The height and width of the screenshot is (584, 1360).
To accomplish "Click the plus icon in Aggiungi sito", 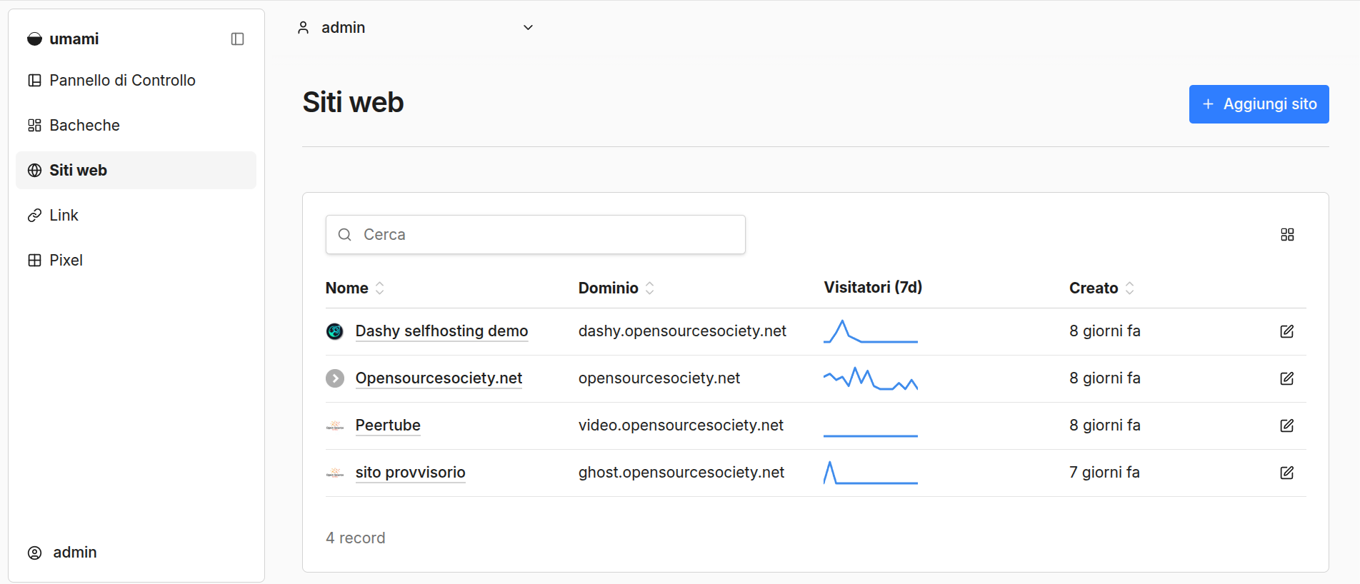I will tap(1208, 104).
